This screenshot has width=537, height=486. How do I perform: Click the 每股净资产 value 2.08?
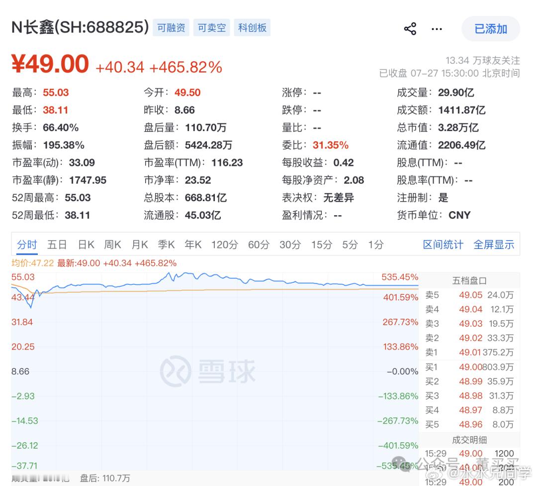(x=354, y=180)
